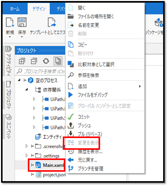Click the Save (保存) icon in ribbon

[22, 23]
